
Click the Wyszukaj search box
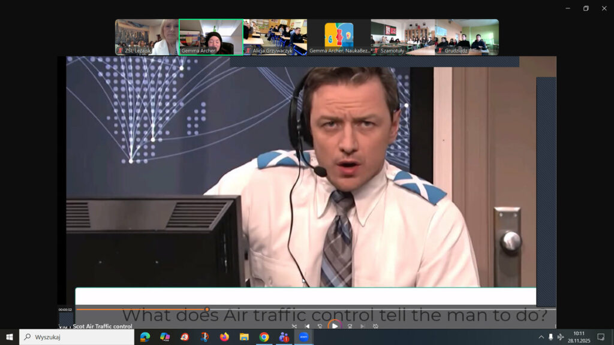77,337
